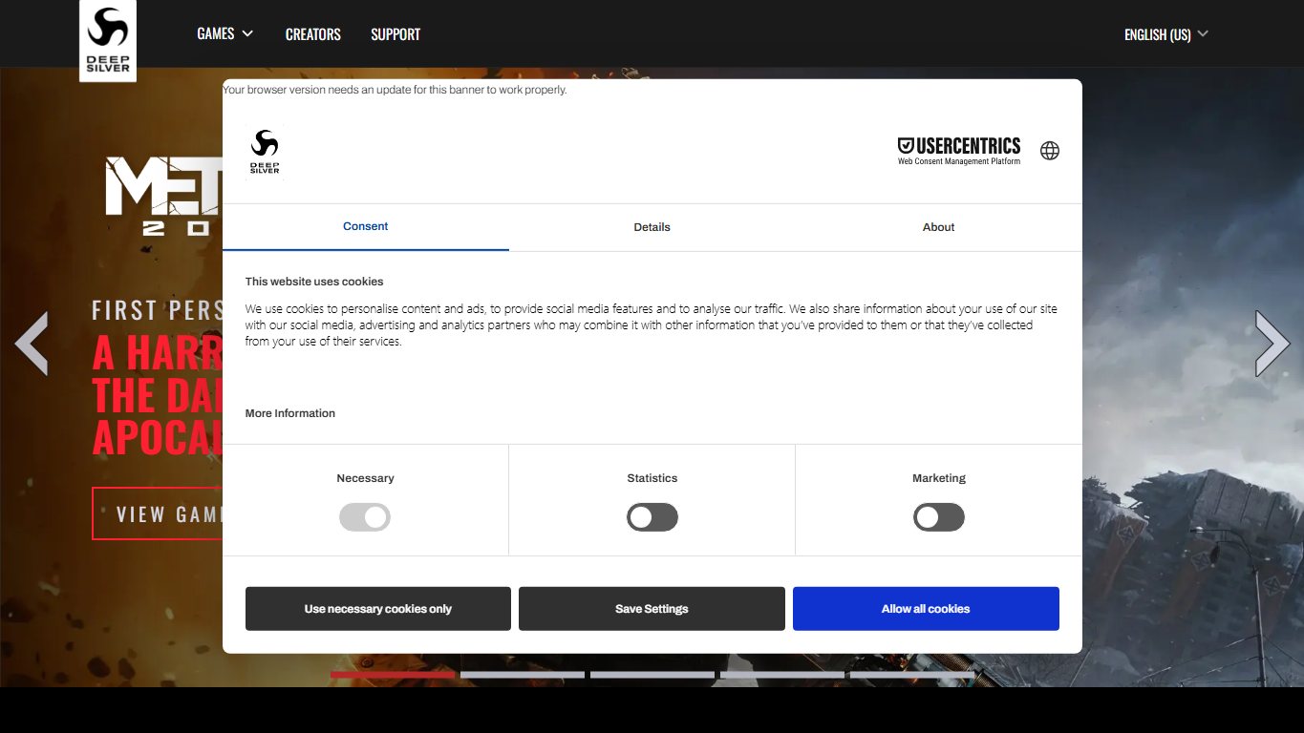Image resolution: width=1304 pixels, height=733 pixels.
Task: Click the Usercentrics logo
Action: tap(959, 151)
